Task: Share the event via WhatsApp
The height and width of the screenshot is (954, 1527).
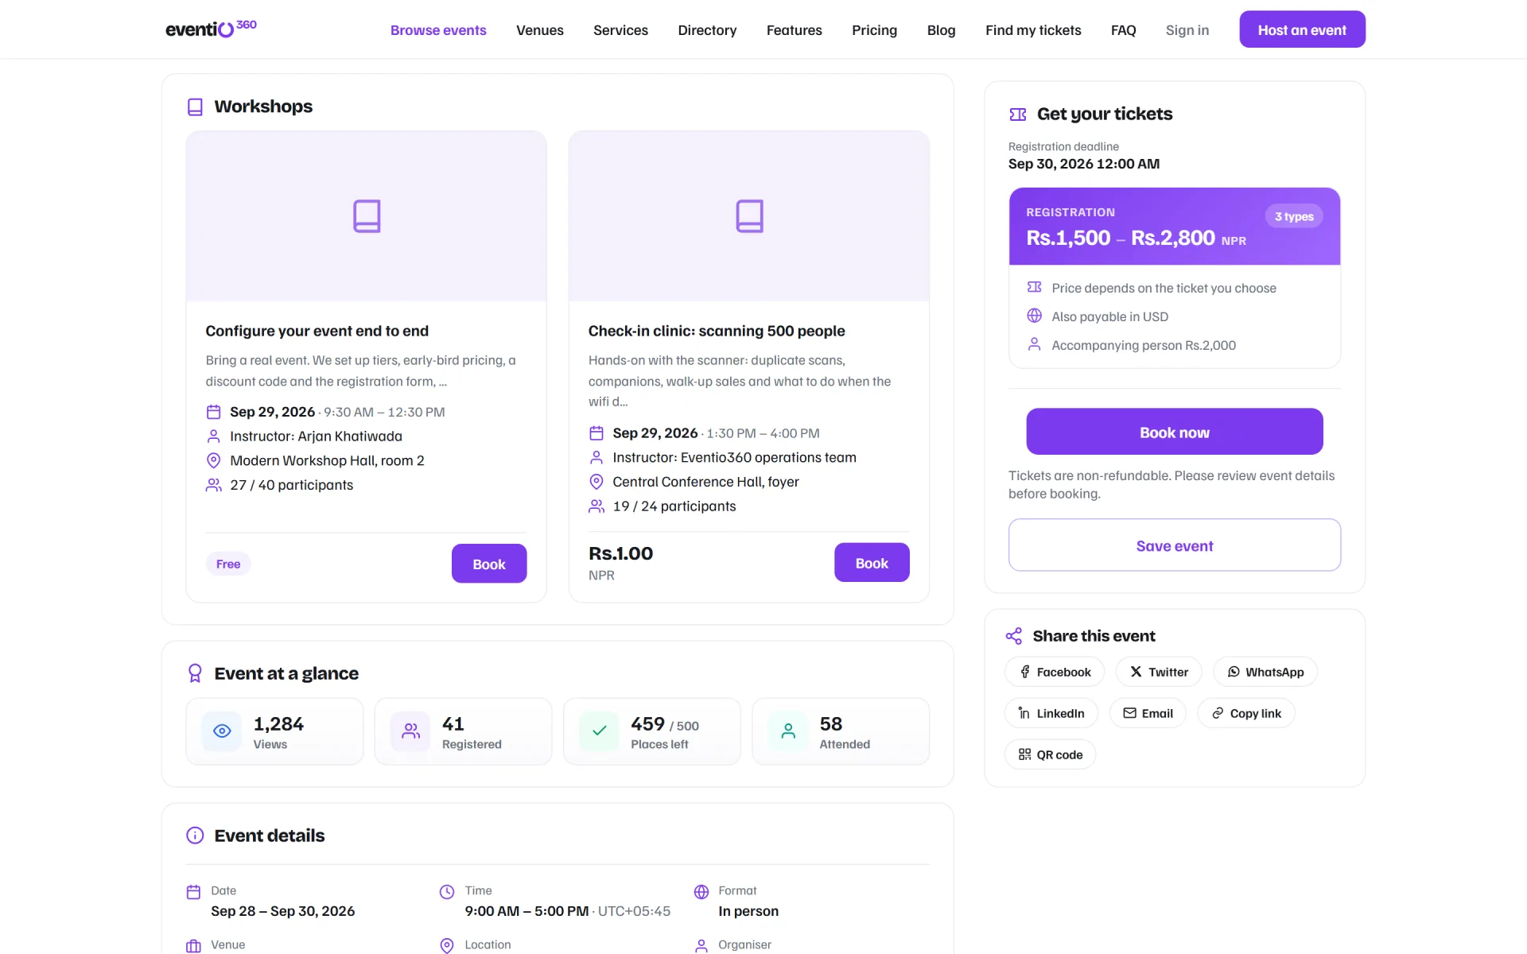Action: tap(1265, 672)
